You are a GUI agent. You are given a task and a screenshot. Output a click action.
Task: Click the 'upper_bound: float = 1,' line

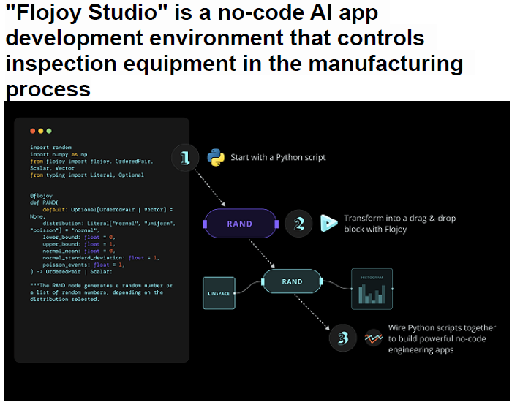pos(79,244)
